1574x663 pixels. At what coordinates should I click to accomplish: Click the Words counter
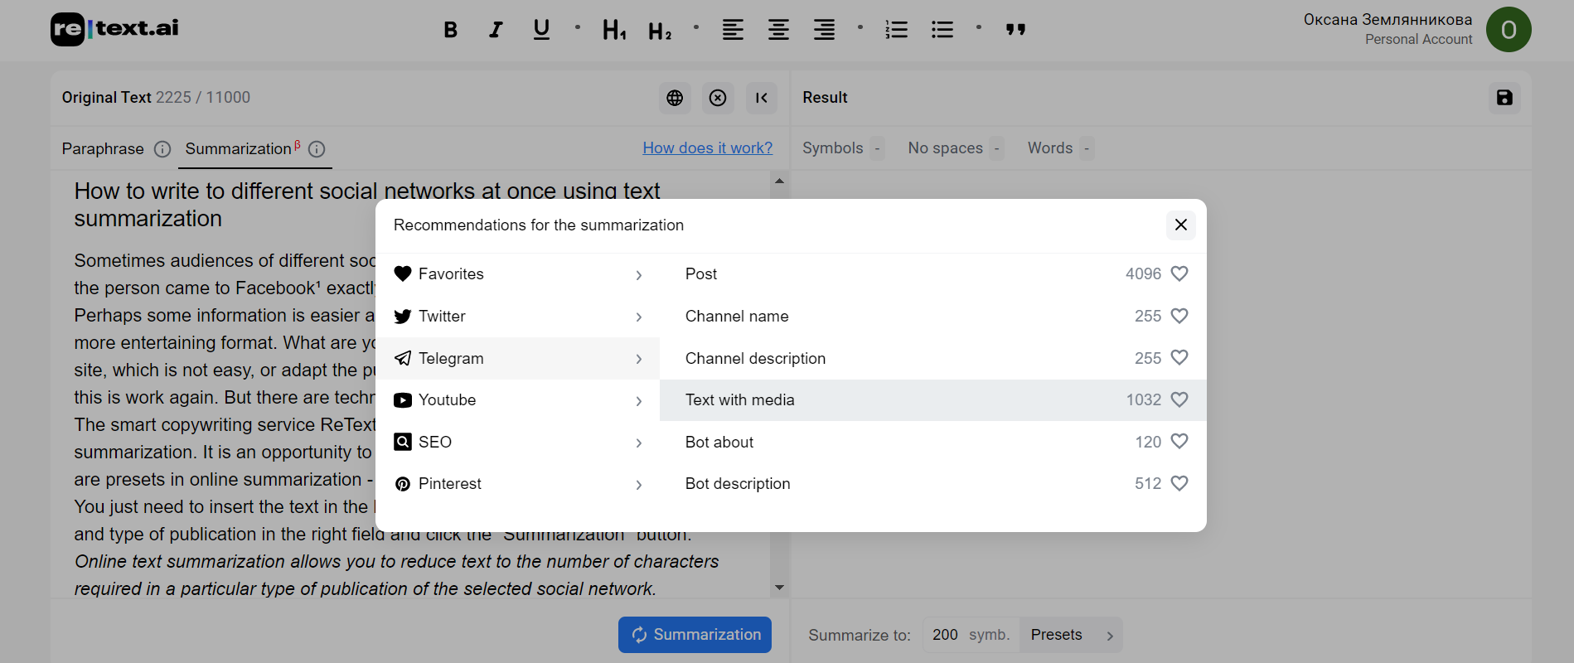pos(1060,148)
